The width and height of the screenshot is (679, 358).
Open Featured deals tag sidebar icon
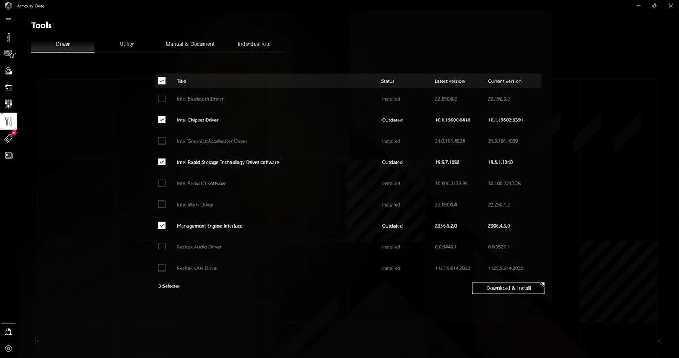[x=8, y=138]
